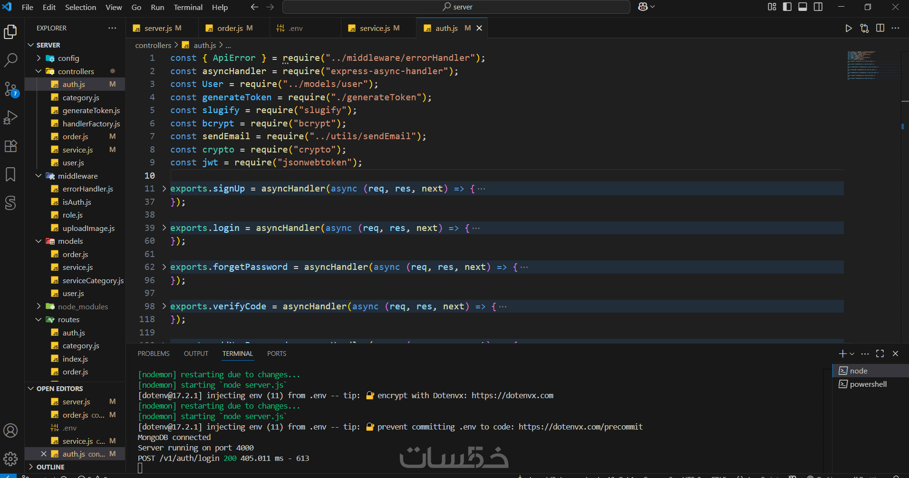Image resolution: width=909 pixels, height=478 pixels.
Task: Expand the node_modules folder
Action: click(x=83, y=306)
